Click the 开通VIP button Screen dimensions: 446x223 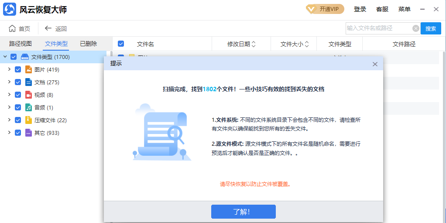point(325,9)
